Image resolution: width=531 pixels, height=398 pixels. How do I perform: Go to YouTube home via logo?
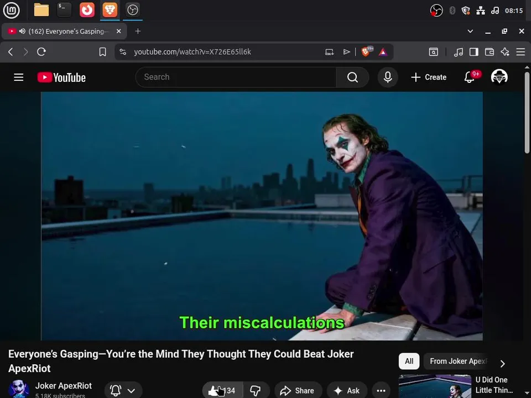(61, 77)
